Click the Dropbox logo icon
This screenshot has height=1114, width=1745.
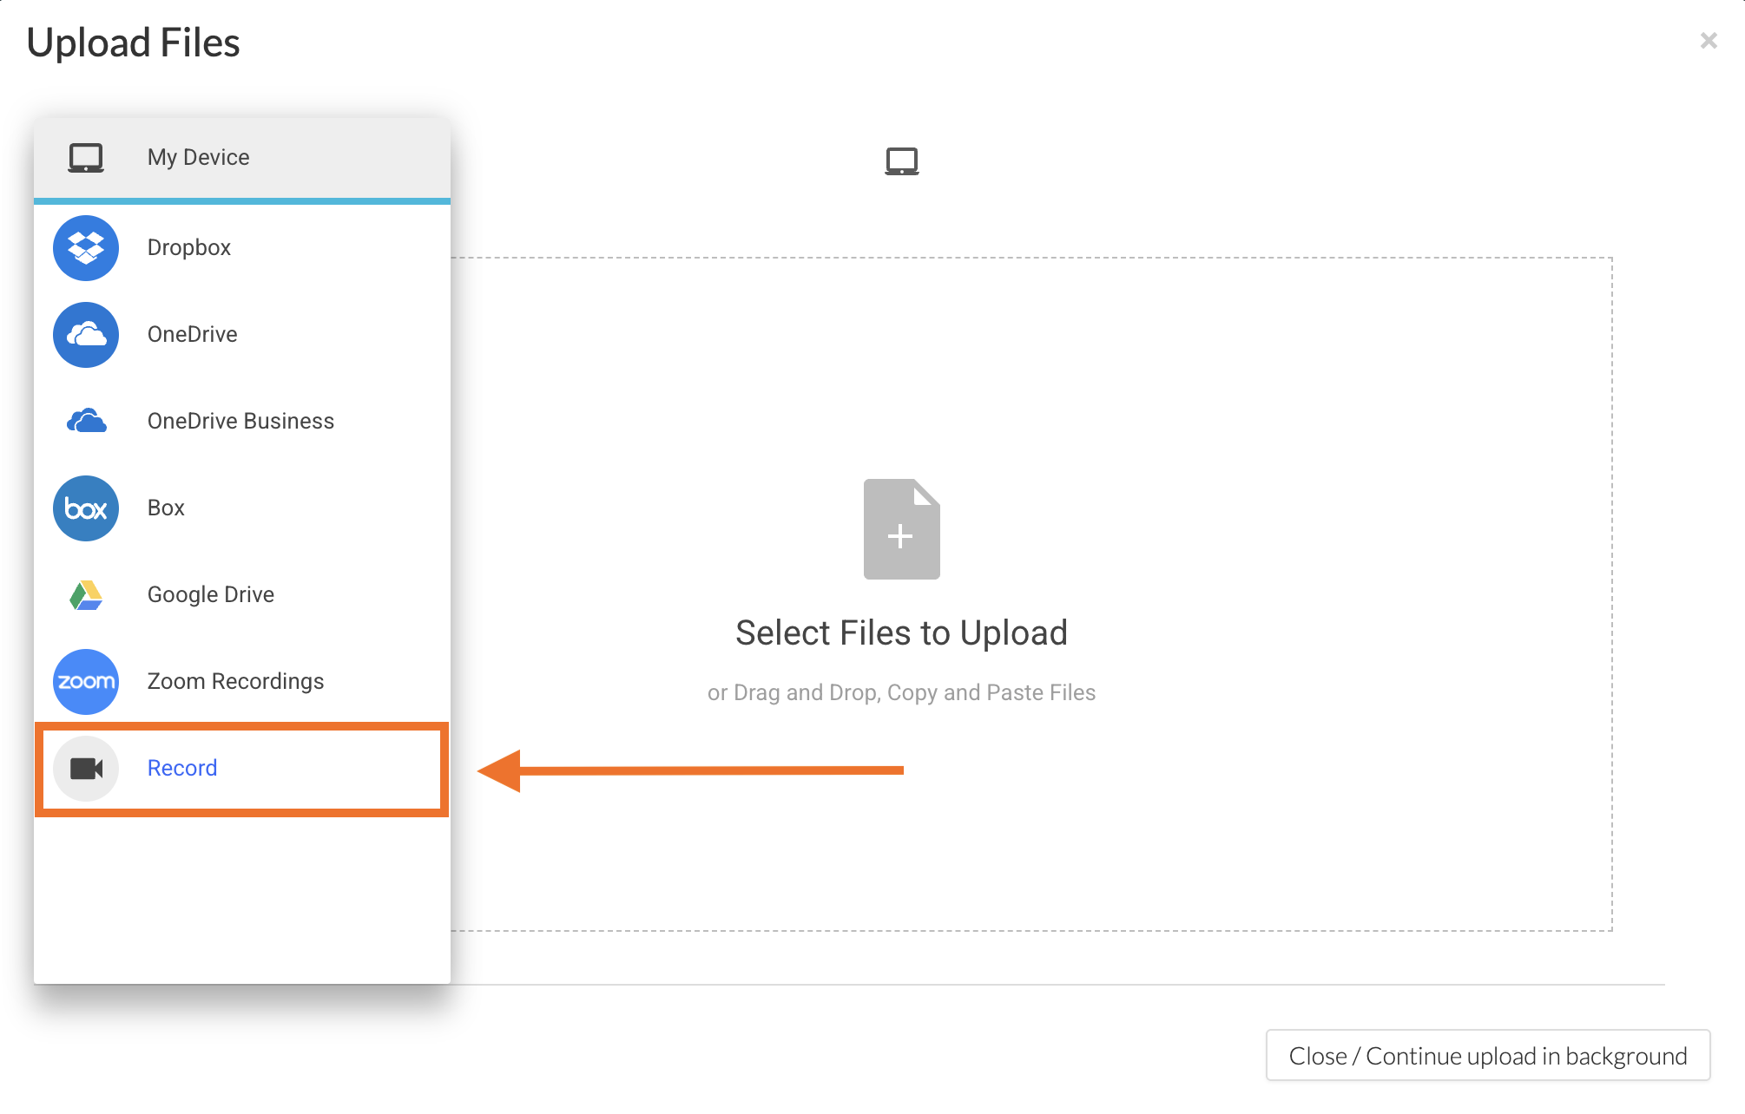coord(86,248)
